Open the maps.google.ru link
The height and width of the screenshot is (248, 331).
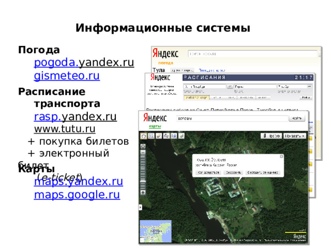77,194
